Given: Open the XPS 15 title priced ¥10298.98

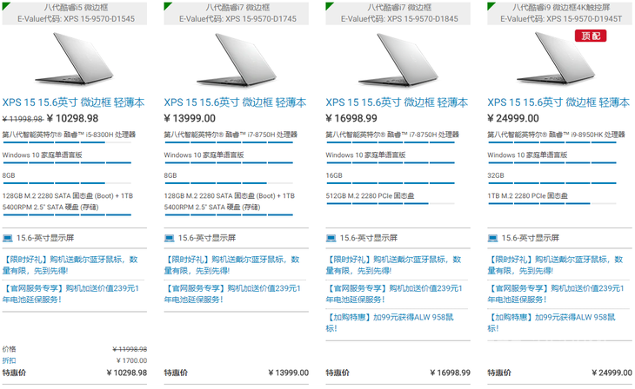Looking at the screenshot, I should click(x=73, y=102).
